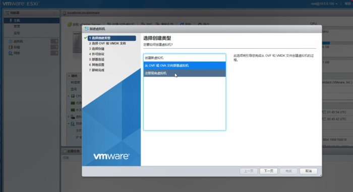
Task: Click the 新建虚拟机 dialog title icon
Action: pyautogui.click(x=87, y=29)
